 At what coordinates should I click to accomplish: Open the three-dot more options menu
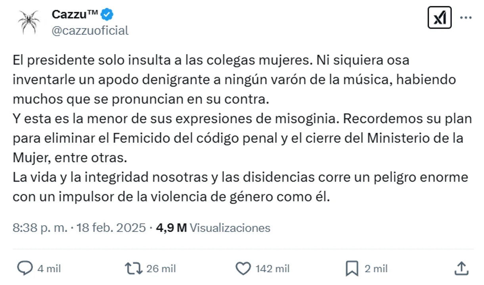click(466, 18)
